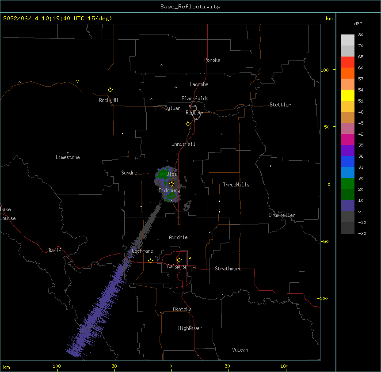
Task: Click the RockyMH label
Action: tap(108, 100)
